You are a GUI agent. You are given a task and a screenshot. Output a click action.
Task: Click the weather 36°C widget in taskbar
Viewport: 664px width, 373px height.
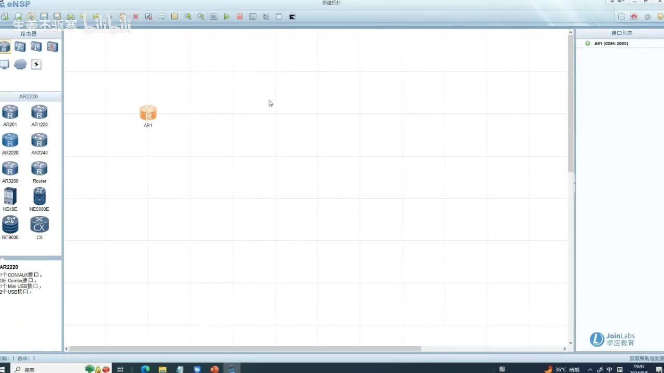pyautogui.click(x=562, y=369)
